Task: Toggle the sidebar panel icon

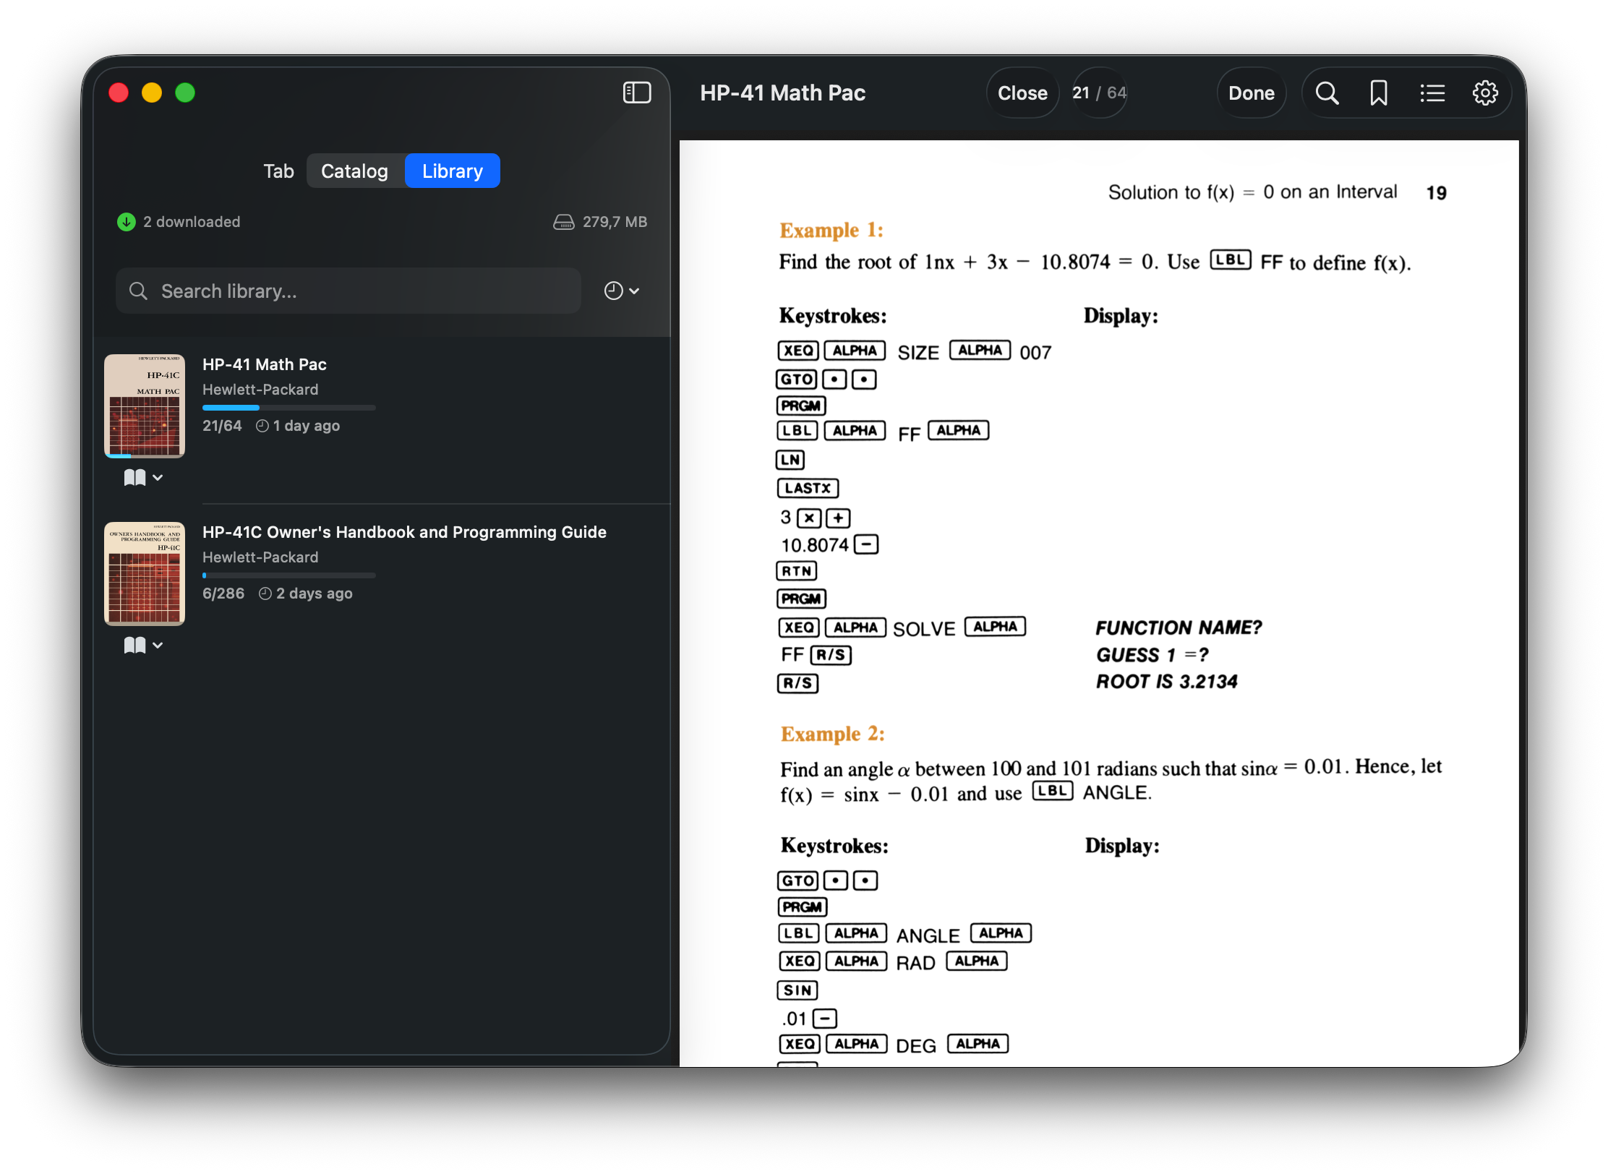Action: coord(636,93)
